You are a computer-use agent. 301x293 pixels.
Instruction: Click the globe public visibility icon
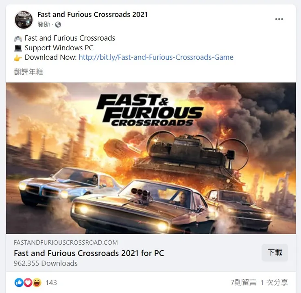(58, 25)
